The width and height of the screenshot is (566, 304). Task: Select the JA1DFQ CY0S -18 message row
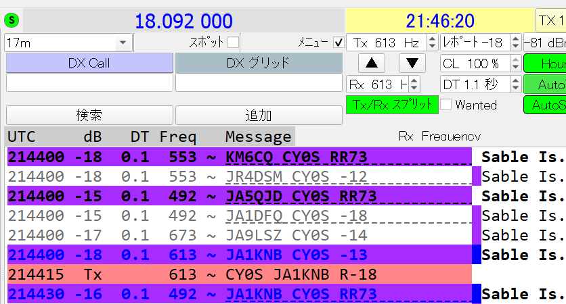click(240, 216)
